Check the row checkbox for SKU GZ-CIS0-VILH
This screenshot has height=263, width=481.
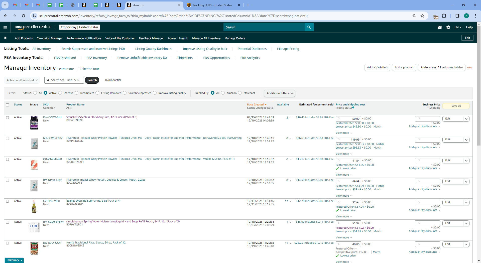click(8, 201)
